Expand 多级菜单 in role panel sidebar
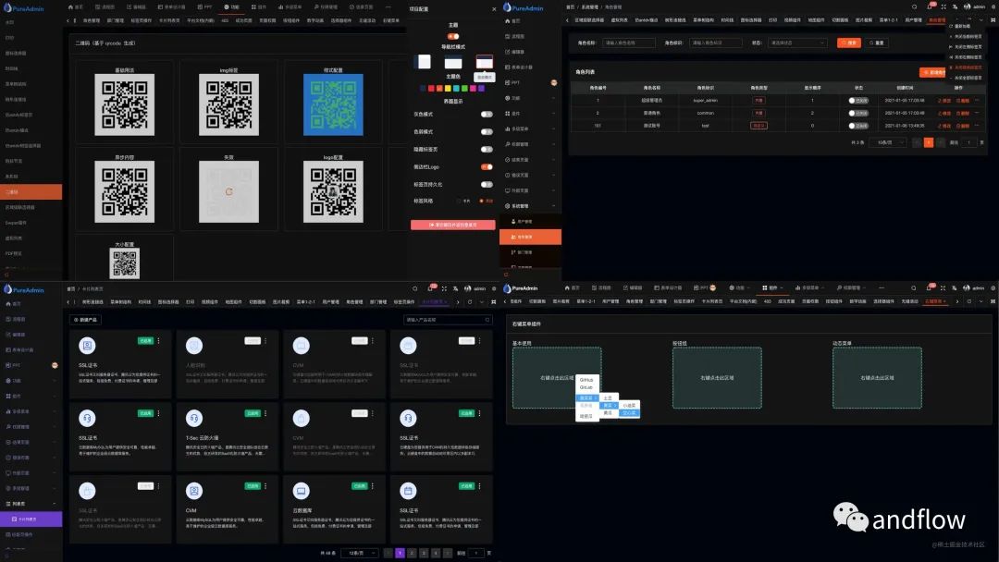Screen dimensions: 999x562 pos(530,128)
